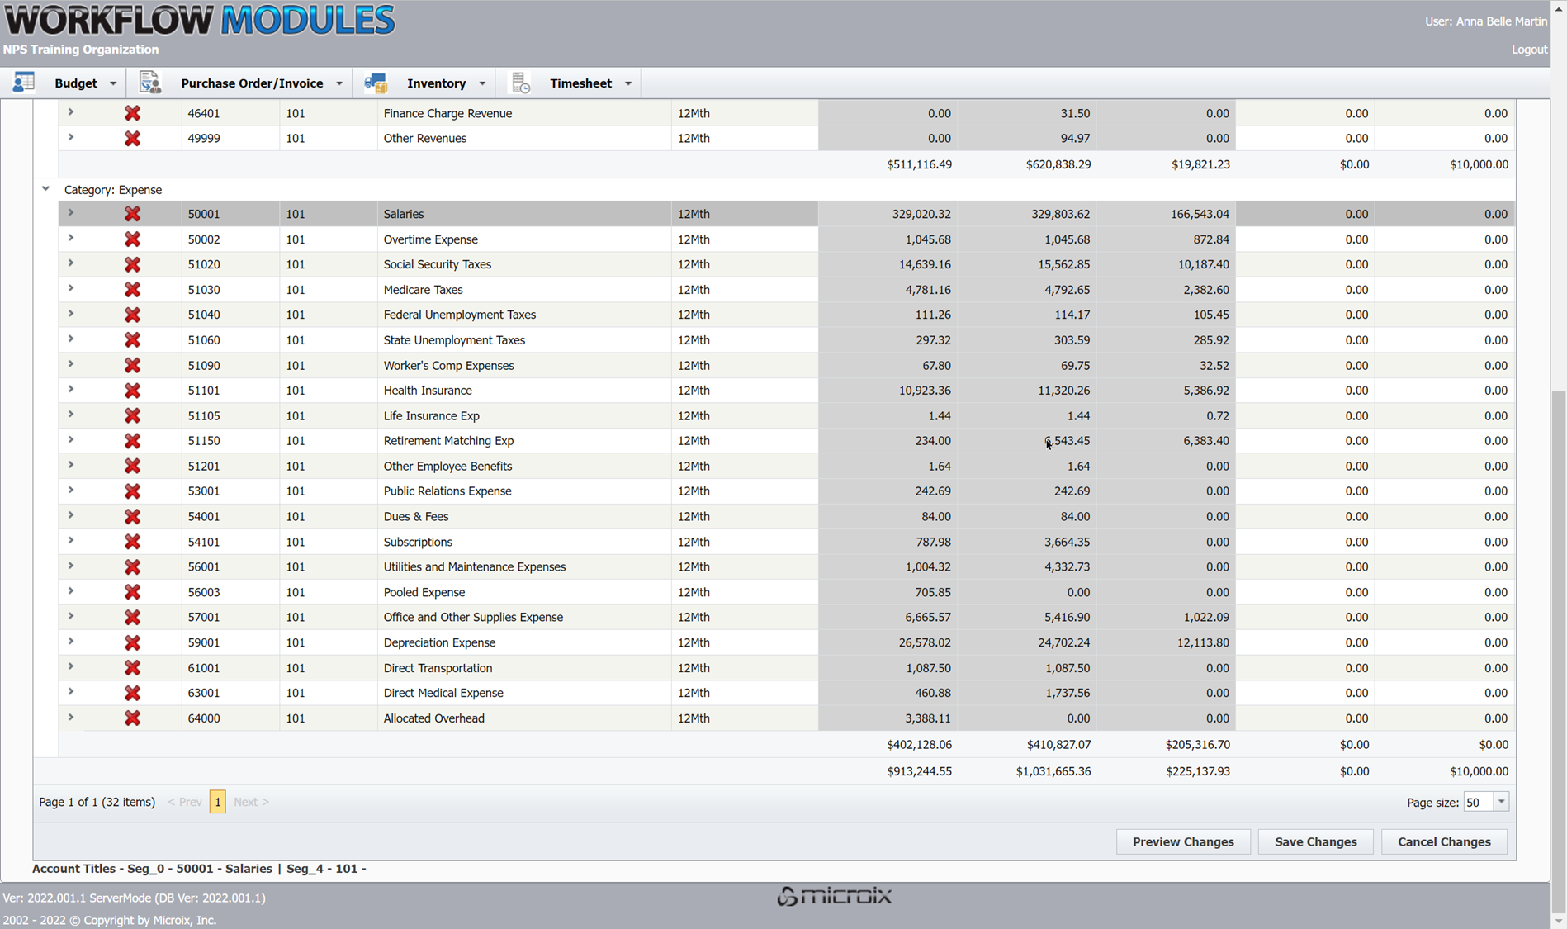Click the Inventory module icon
The image size is (1567, 929).
pos(376,83)
